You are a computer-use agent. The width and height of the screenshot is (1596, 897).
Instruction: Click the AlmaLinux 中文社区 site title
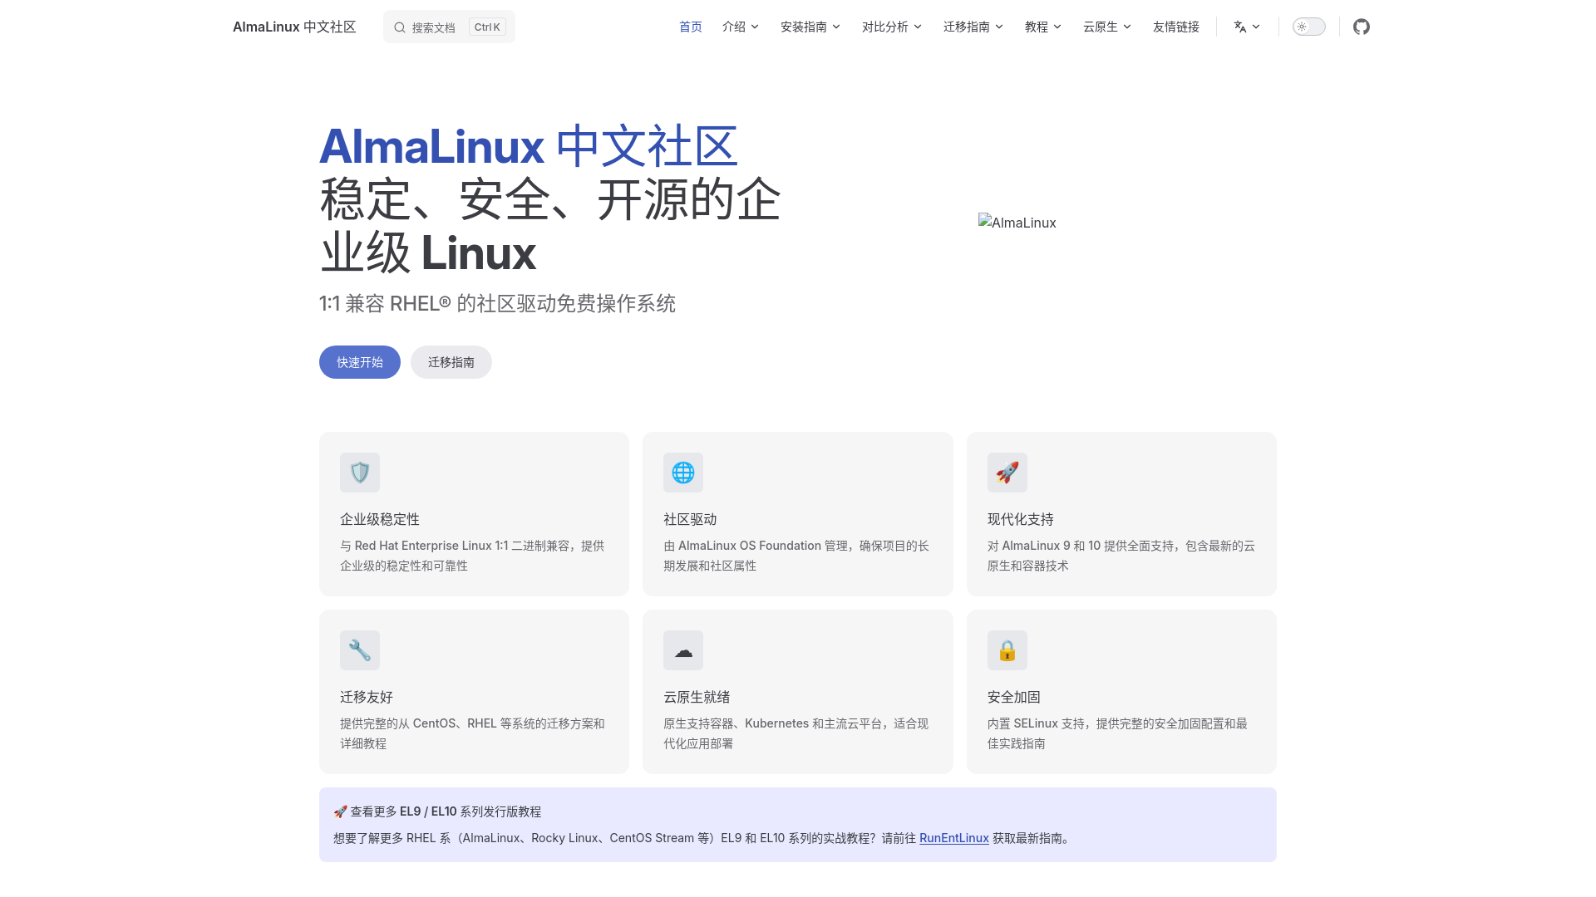click(294, 27)
